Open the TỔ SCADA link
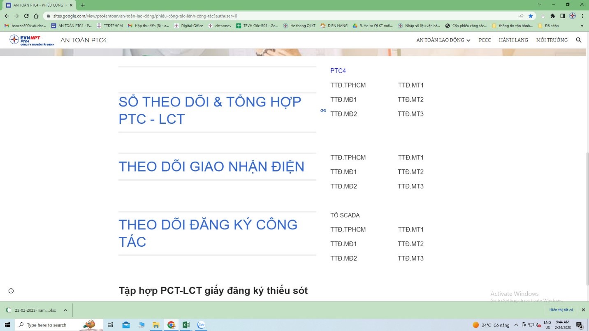 [x=345, y=215]
